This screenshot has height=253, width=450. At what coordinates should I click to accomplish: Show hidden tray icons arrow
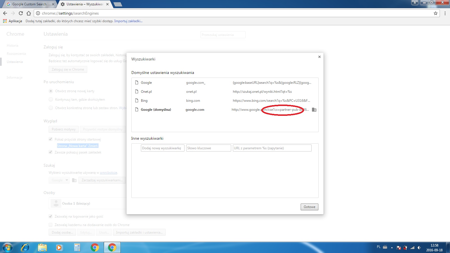click(x=392, y=248)
